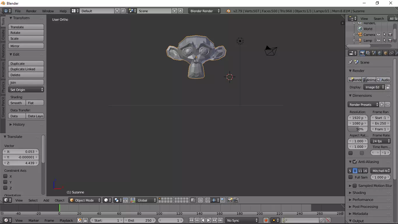Click the delete keyframes crossed-key icon
398x224 pixels.
click(328, 220)
